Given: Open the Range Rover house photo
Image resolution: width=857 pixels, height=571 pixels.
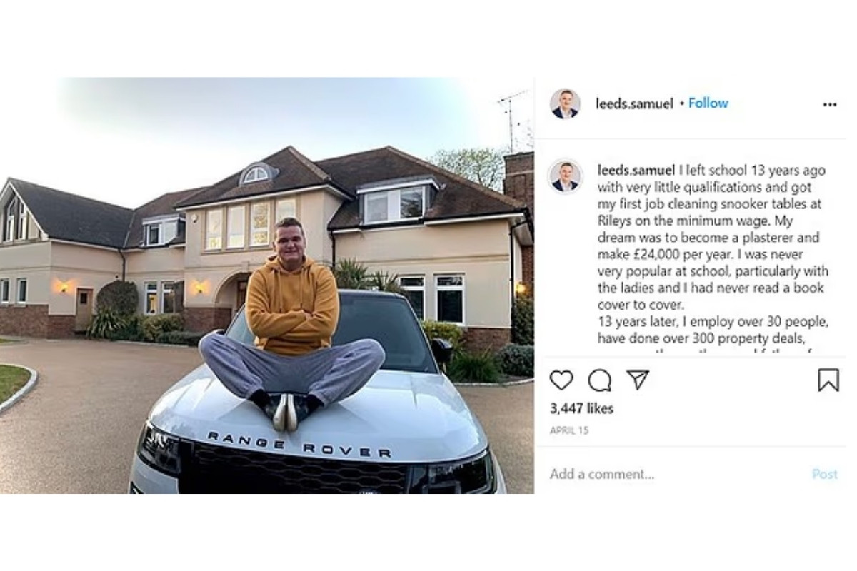Looking at the screenshot, I should [x=267, y=285].
